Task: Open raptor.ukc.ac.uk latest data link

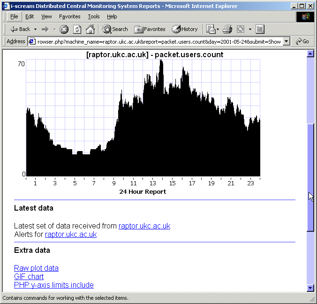Action: click(144, 226)
